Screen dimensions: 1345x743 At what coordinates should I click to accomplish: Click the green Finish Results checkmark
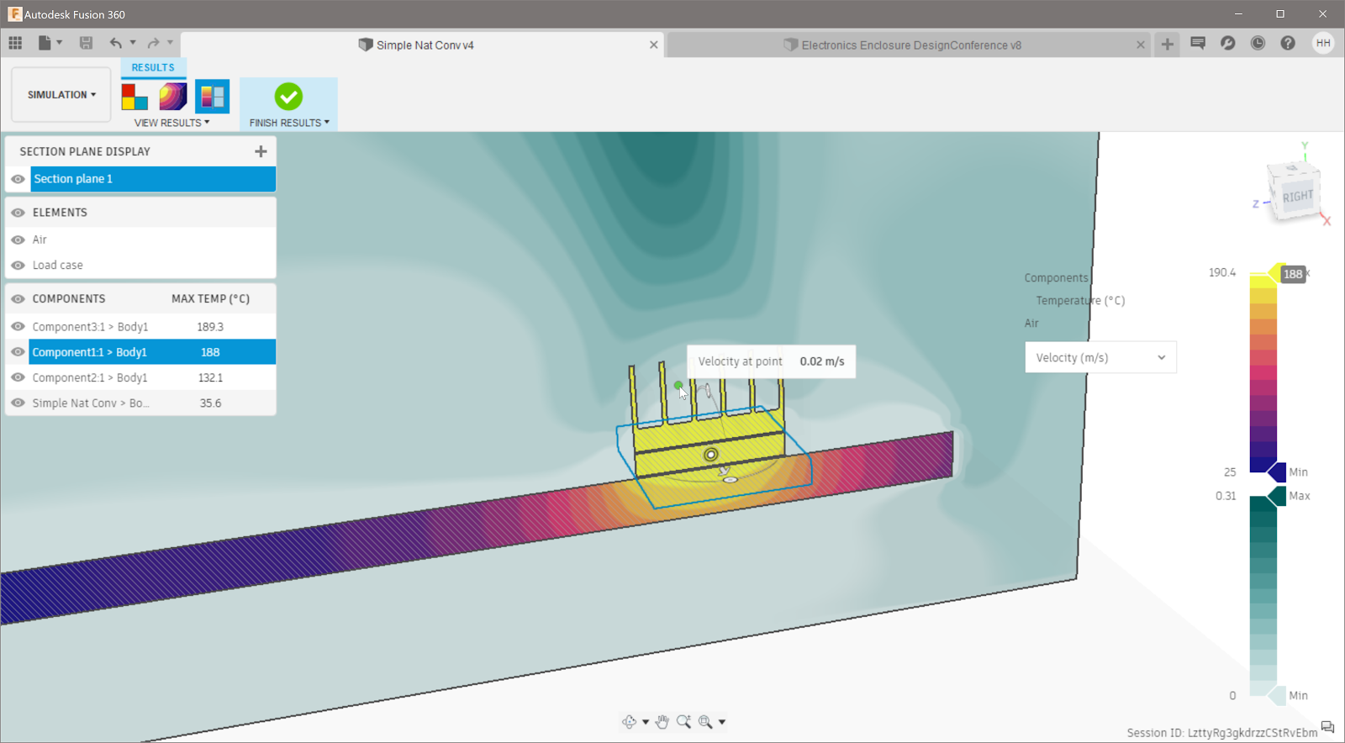288,97
